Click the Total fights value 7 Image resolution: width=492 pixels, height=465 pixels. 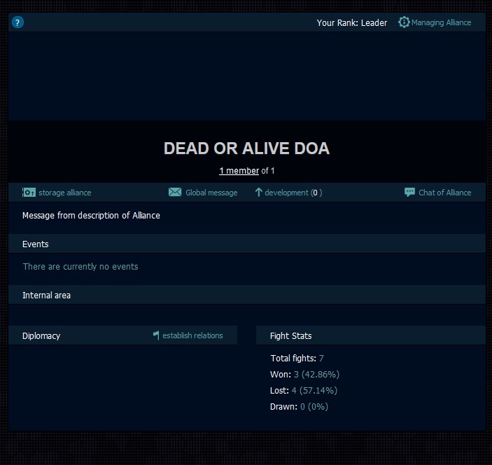coord(321,359)
